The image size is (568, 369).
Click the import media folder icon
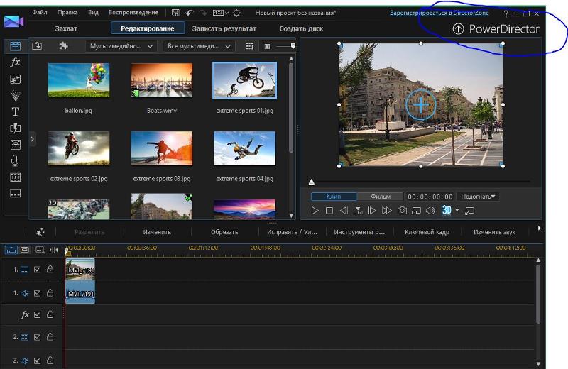point(37,46)
